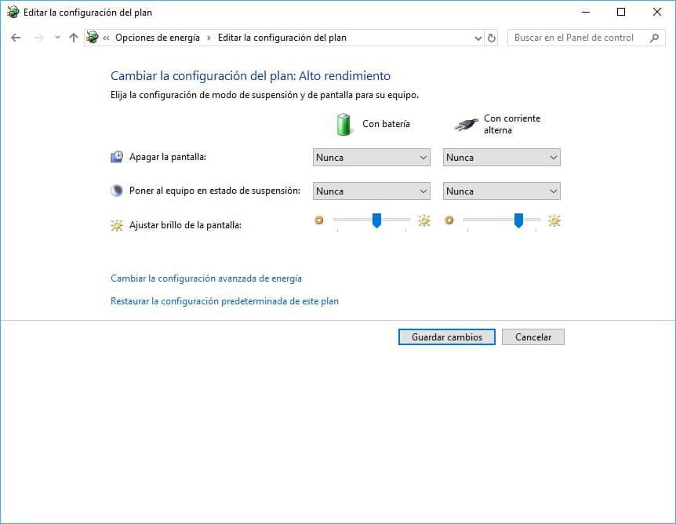The width and height of the screenshot is (676, 524).
Task: Click the Guardar cambios button
Action: (x=446, y=337)
